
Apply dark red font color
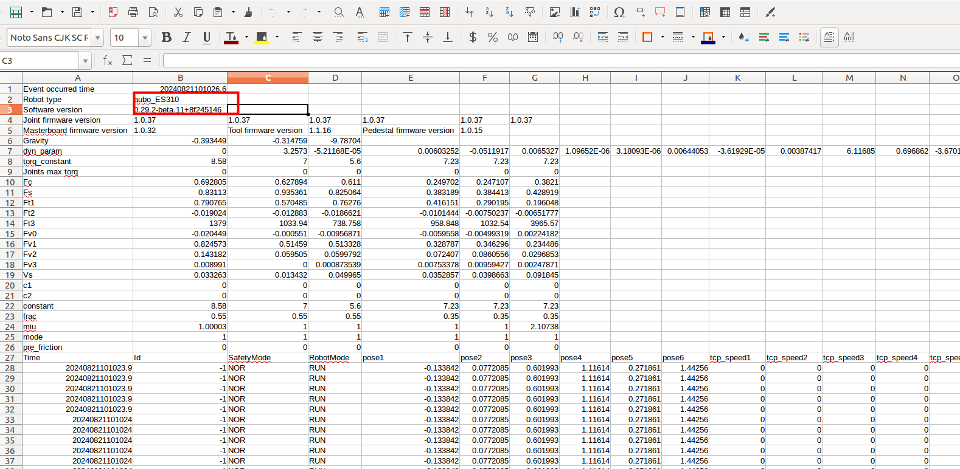(231, 38)
